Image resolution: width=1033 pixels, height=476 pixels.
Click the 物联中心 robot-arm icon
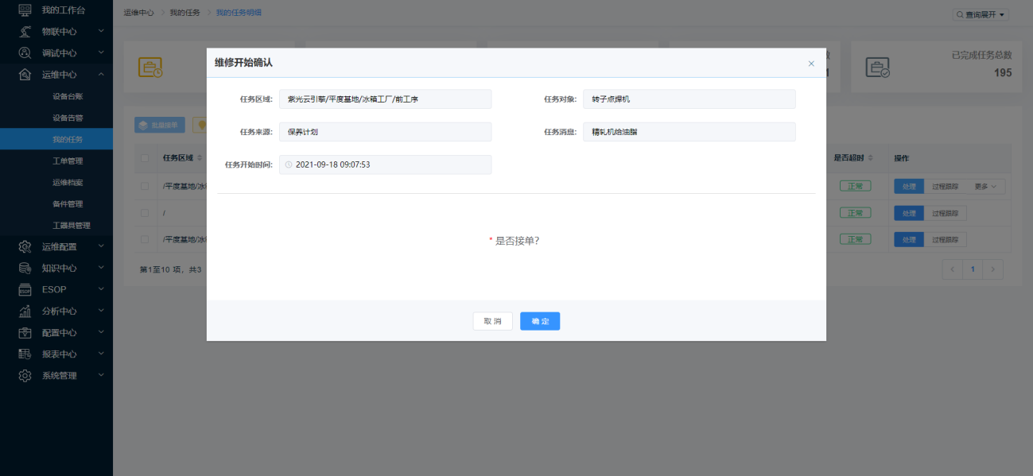25,32
